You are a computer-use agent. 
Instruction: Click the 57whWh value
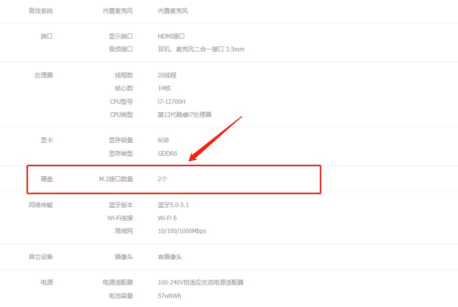tap(169, 296)
